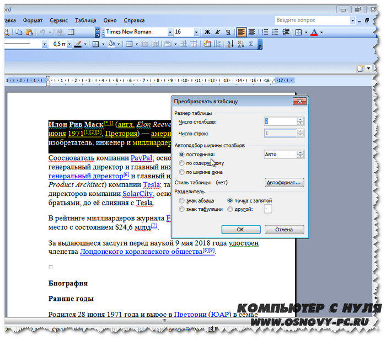Expand the Tables toolbar options arrow
Viewport: 386px width, 340px height.
(260, 45)
